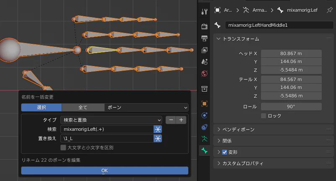Click the テール Y value 144.06 m

[x=291, y=88]
